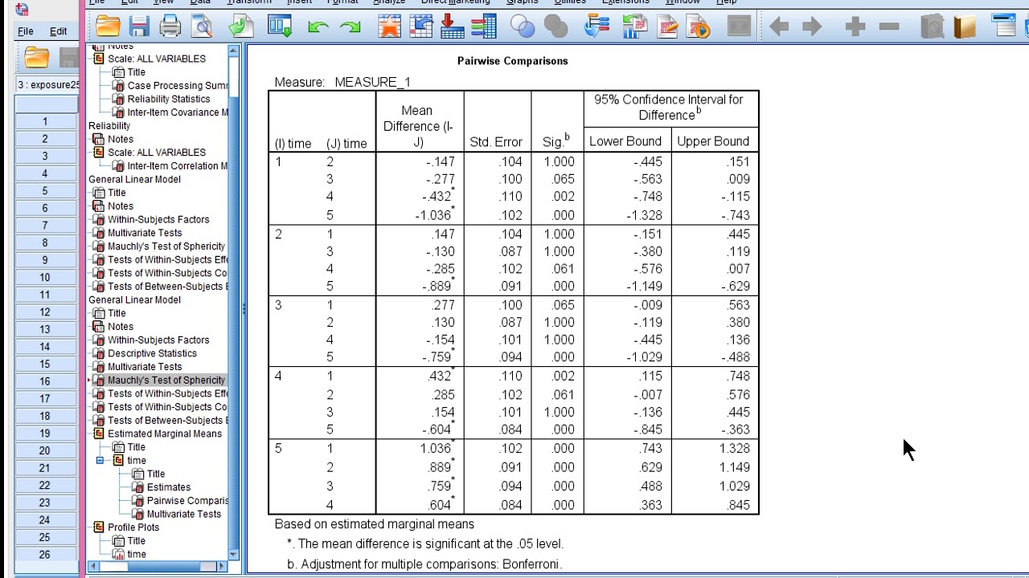Click the Insert Heading icon
This screenshot has width=1029, height=578.
point(1005,26)
